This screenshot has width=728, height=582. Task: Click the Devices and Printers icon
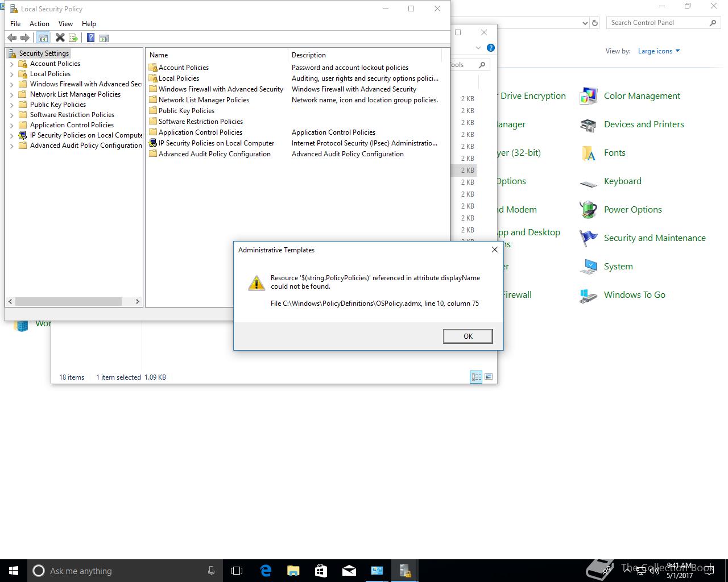pyautogui.click(x=588, y=124)
